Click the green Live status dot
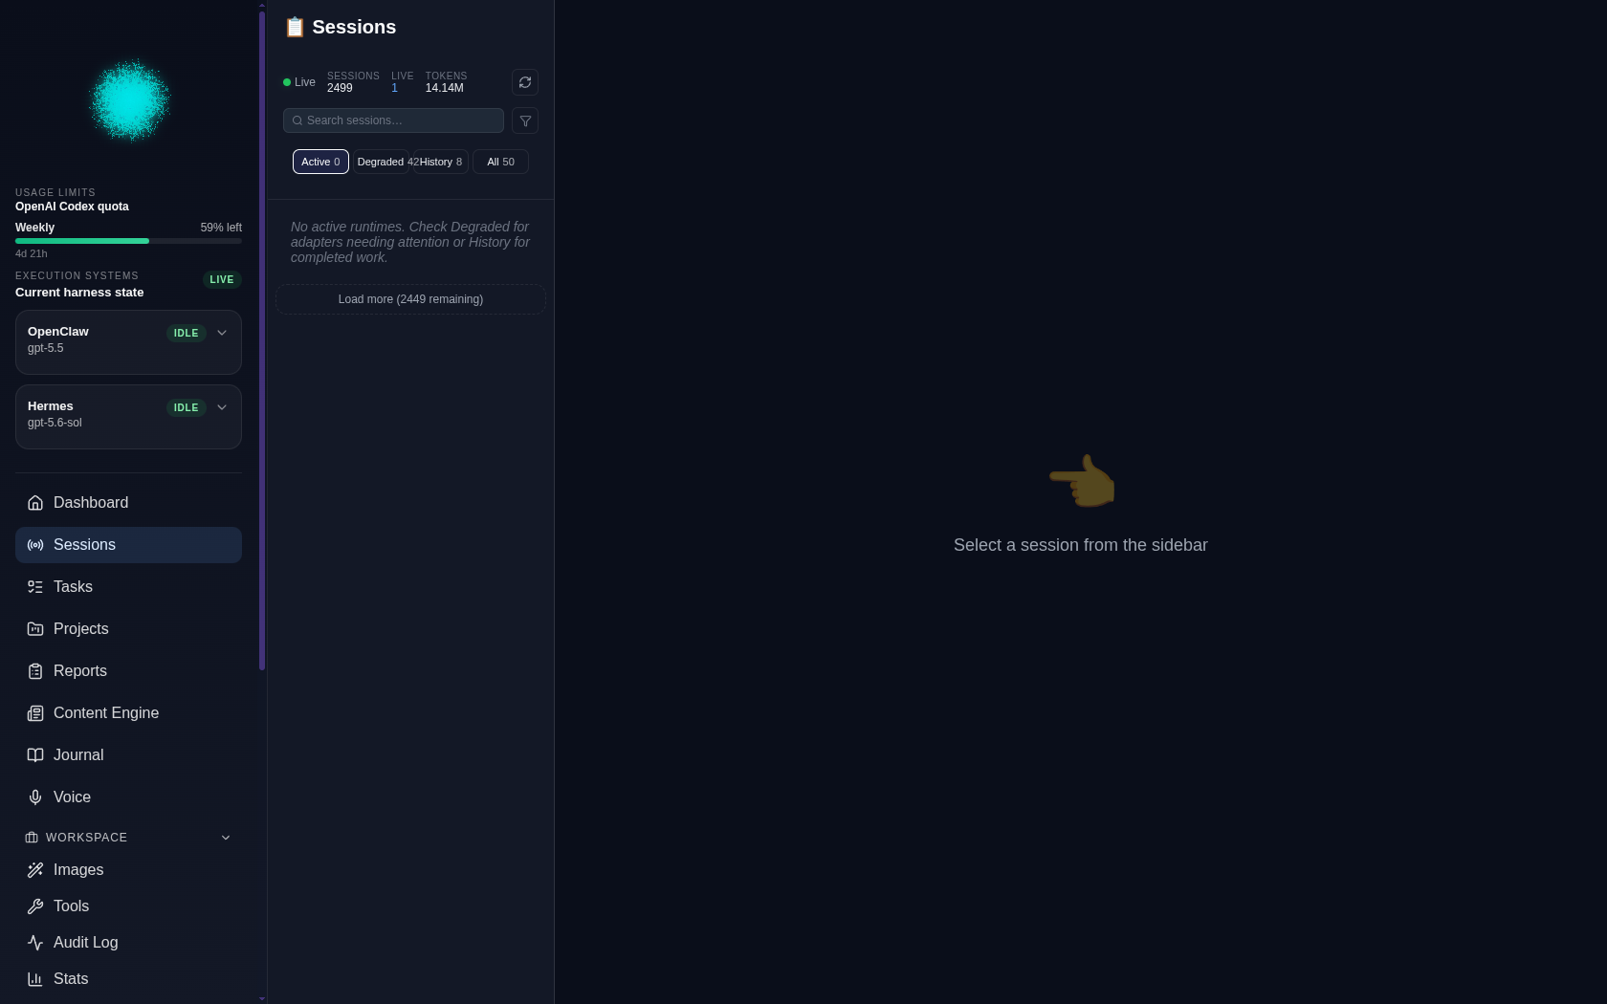 287,82
